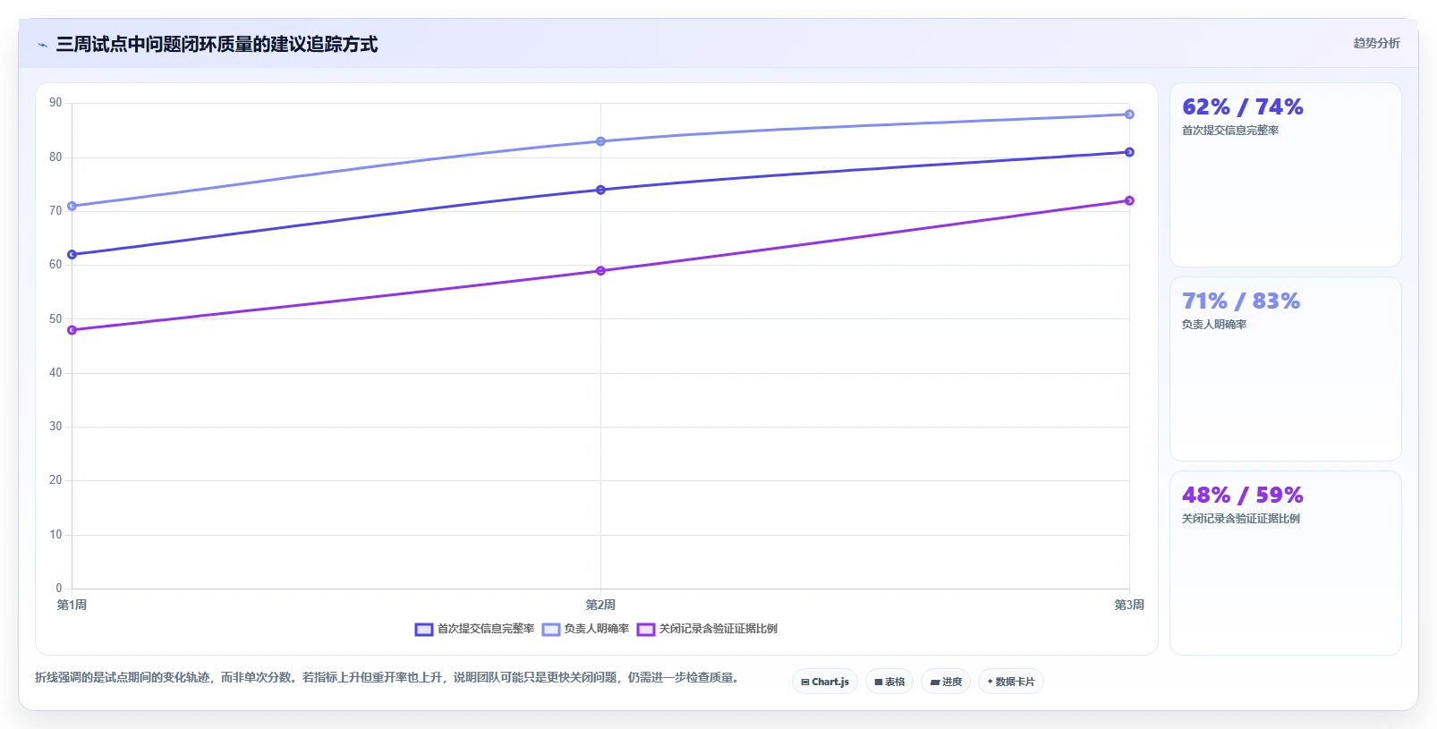Screen dimensions: 1437x729
Task: Click the trend icon beside the title
Action: pyautogui.click(x=43, y=45)
